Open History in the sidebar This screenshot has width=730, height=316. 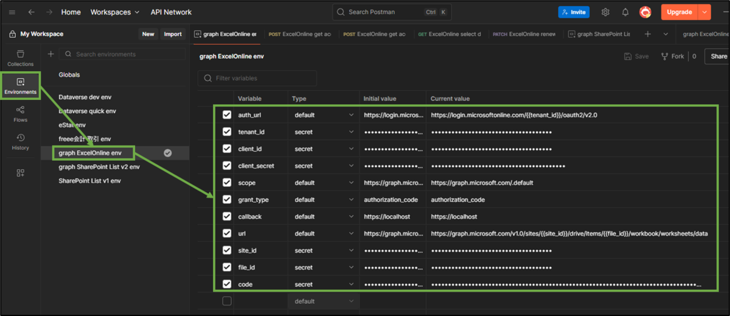21,142
